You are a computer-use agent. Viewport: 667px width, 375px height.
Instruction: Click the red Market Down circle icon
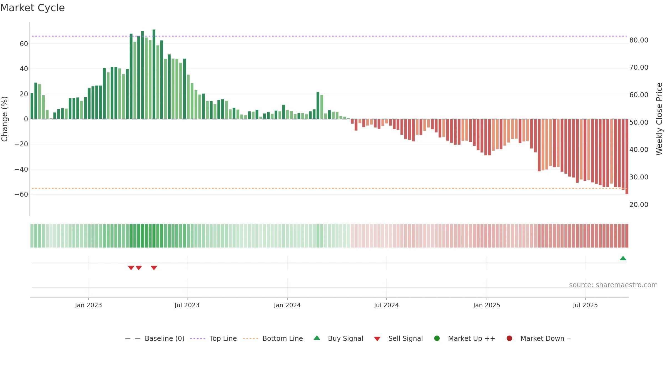pyautogui.click(x=509, y=338)
